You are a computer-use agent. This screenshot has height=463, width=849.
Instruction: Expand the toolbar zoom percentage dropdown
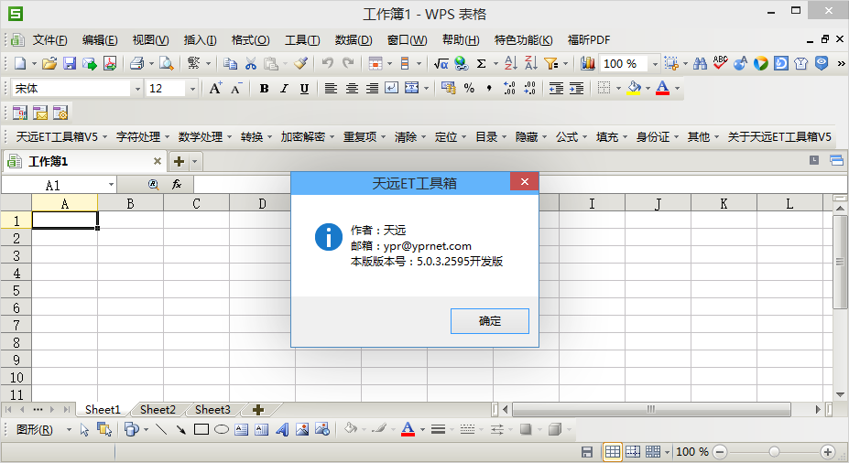pos(655,64)
